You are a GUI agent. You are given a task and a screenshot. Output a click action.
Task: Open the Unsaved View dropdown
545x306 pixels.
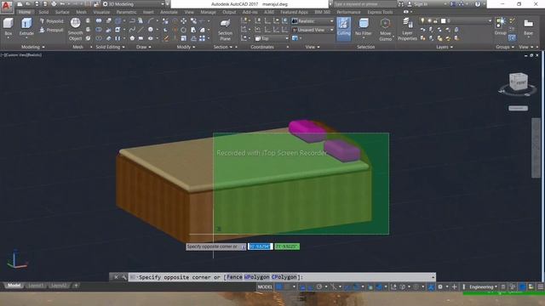point(313,31)
